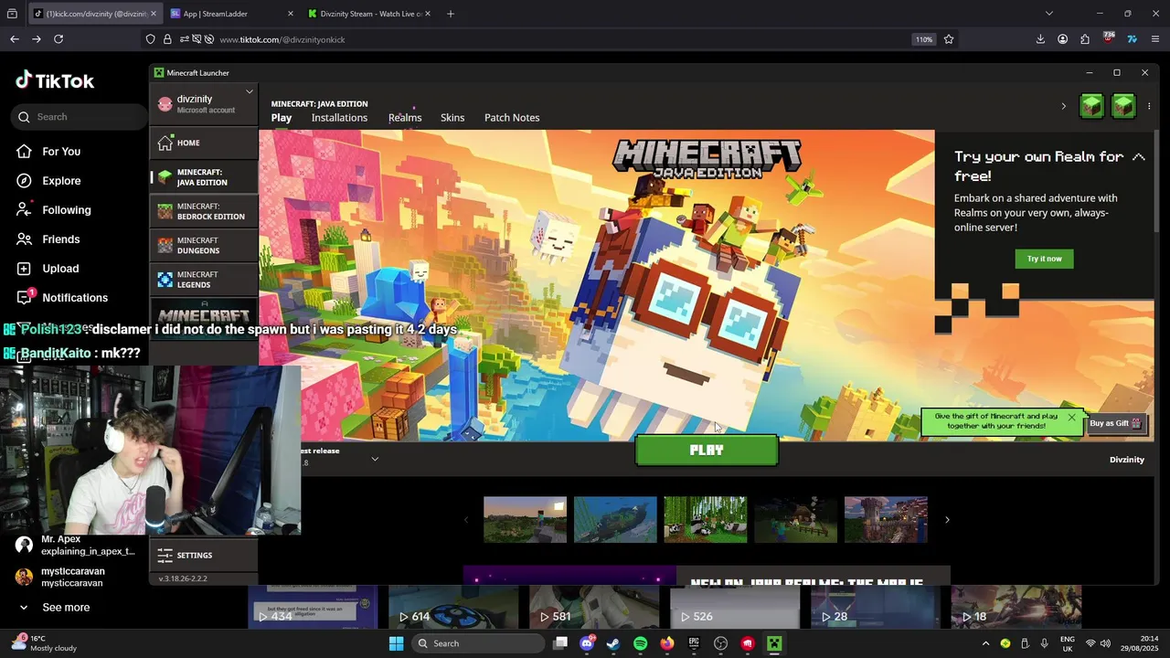The width and height of the screenshot is (1170, 658).
Task: Click the Windows taskbar Search box
Action: point(478,643)
